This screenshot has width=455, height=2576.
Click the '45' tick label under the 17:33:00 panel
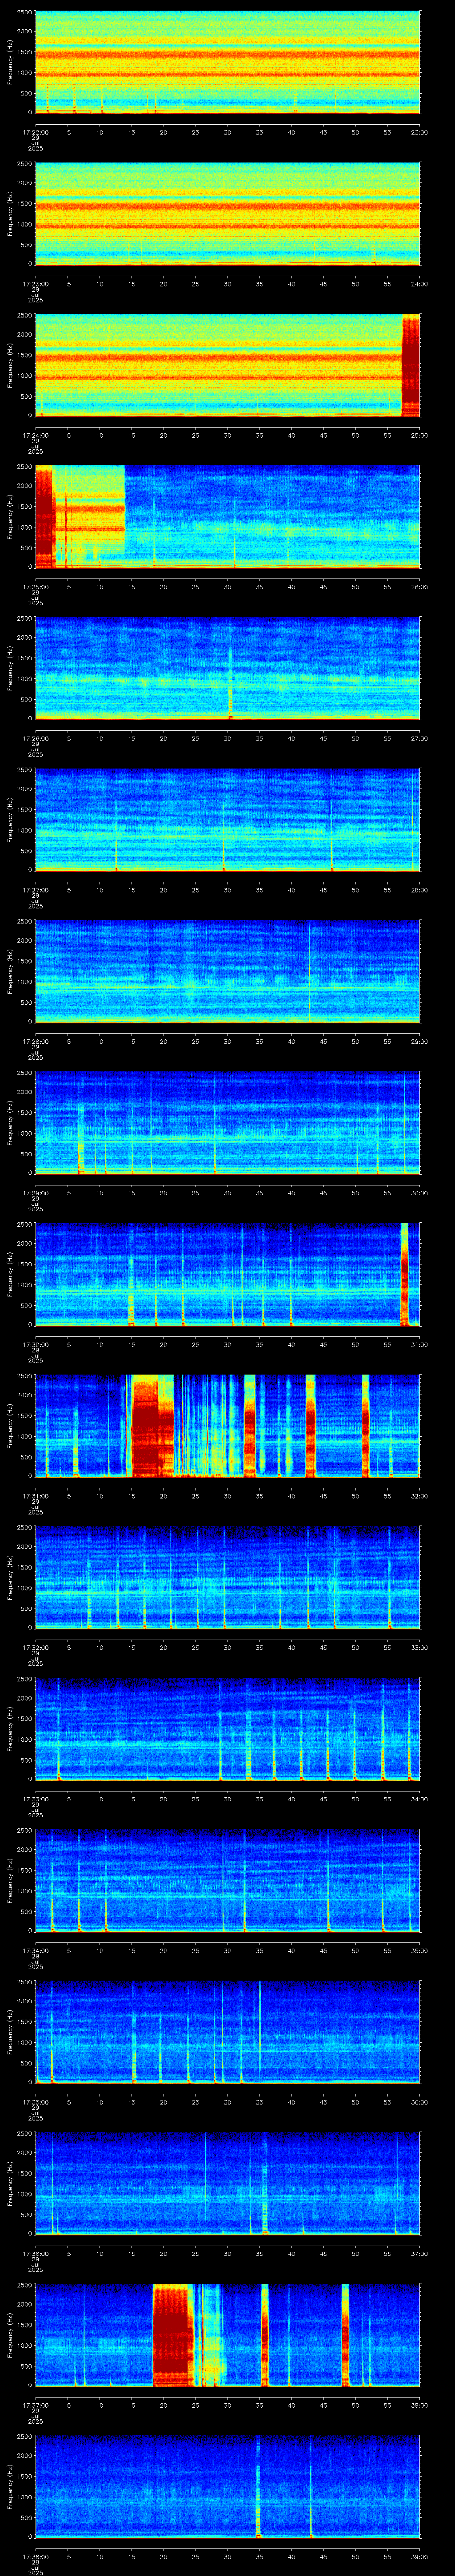pos(323,1799)
